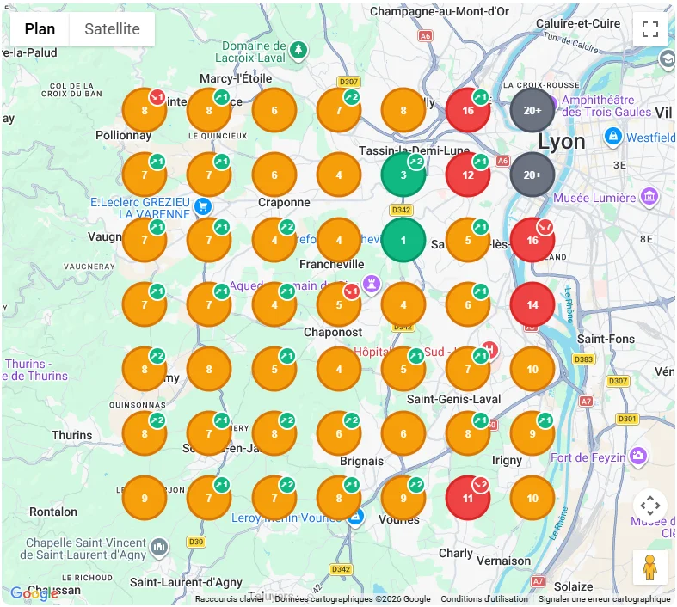Open Raccourcis clavier shortcuts

click(230, 598)
